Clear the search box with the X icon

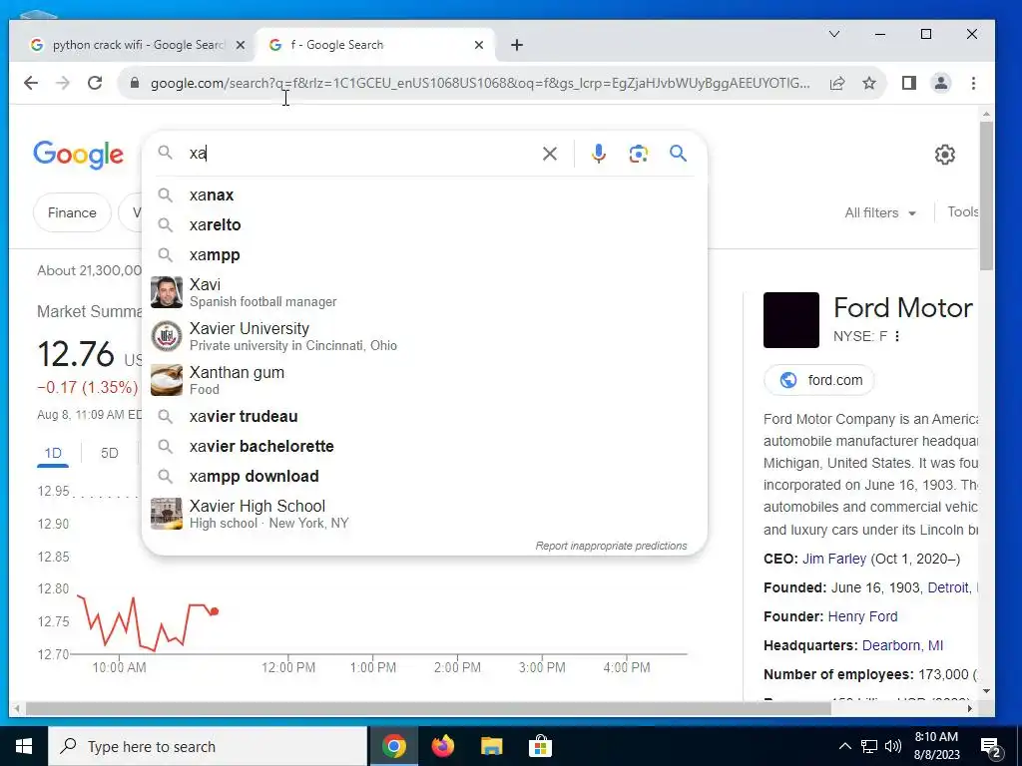pos(550,154)
